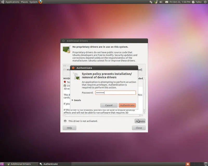Focus the Password input field

coord(115,93)
